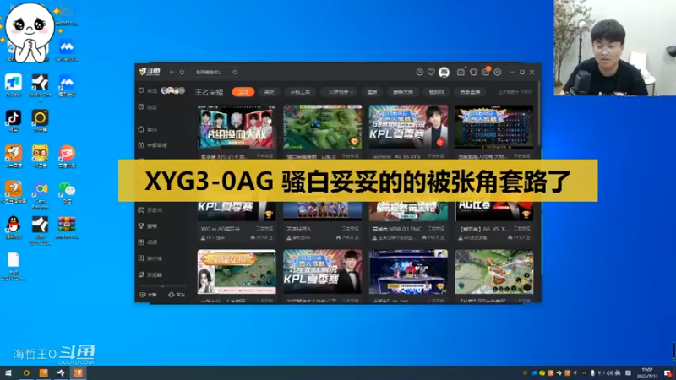The height and width of the screenshot is (380, 676).
Task: Refresh the Douyu page with reload icon
Action: [x=182, y=73]
